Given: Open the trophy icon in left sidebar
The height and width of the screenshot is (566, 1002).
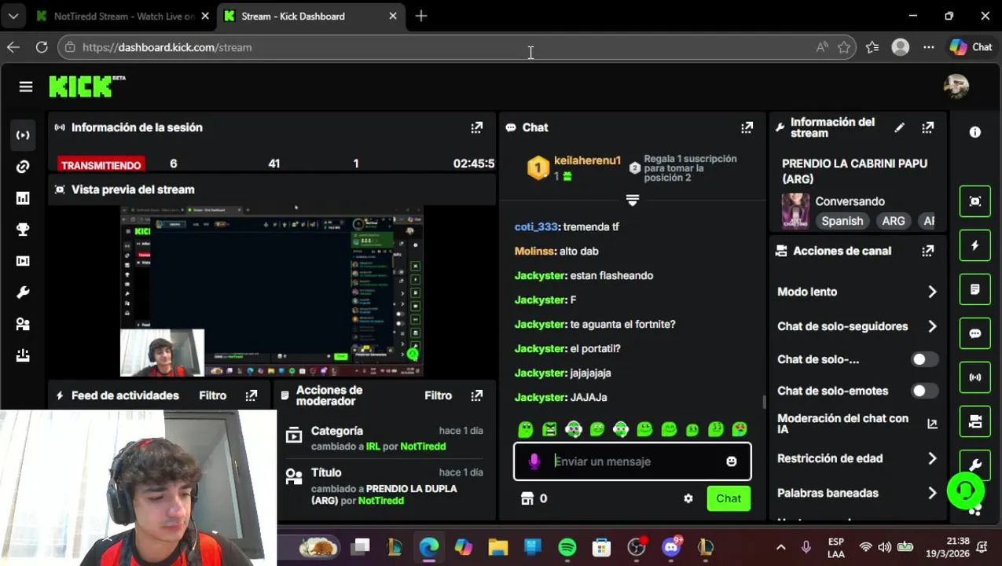Looking at the screenshot, I should coord(23,230).
